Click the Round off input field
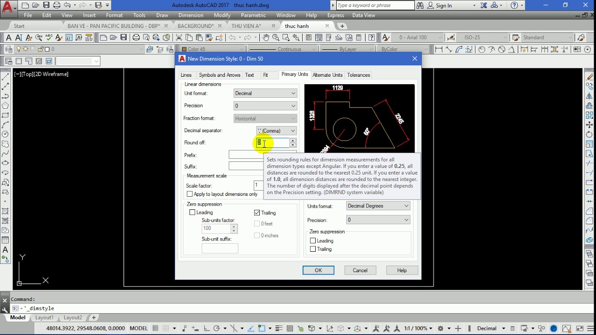Image resolution: width=596 pixels, height=335 pixels. (x=273, y=143)
